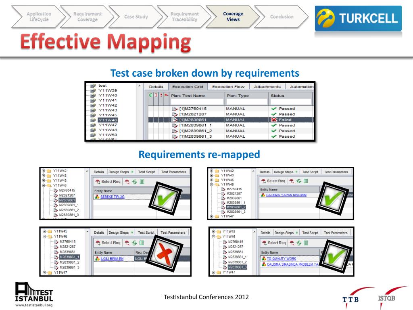Select M2760415 in SEBEKE TIPI-3G panel tree
This screenshot has width=413, height=310.
(67, 191)
